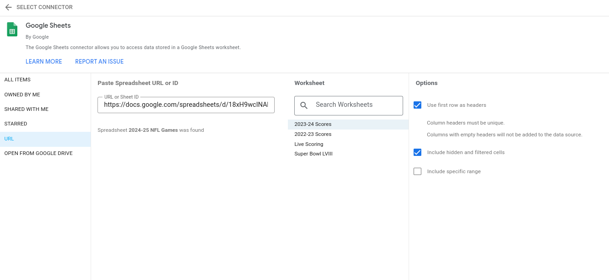Select the URL sidebar option
Viewport: 609px width, 280px height.
[x=9, y=138]
